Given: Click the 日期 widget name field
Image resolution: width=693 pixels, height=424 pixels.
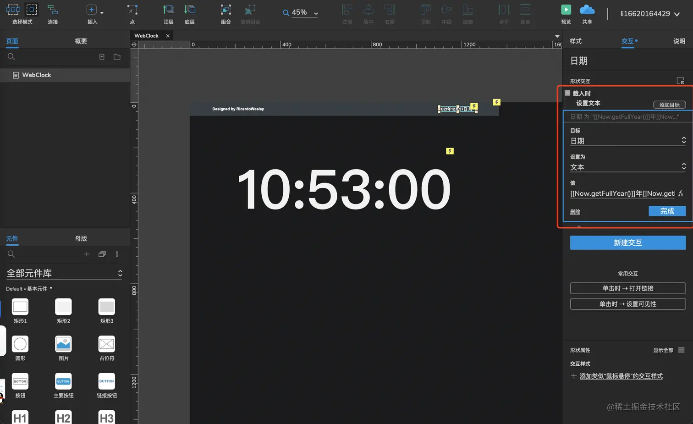Looking at the screenshot, I should pos(627,61).
